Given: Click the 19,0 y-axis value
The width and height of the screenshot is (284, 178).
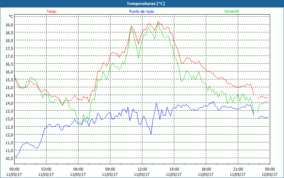Looking at the screenshot, I should pos(9,25).
